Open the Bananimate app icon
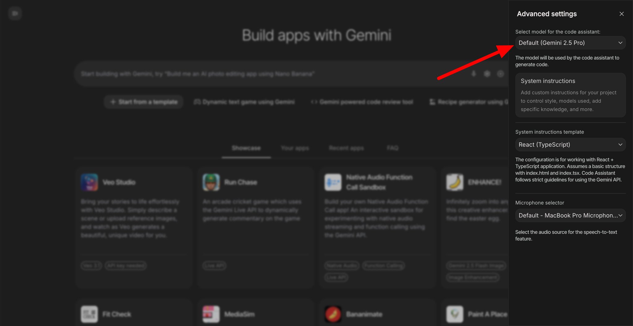Image resolution: width=633 pixels, height=326 pixels. [x=333, y=314]
